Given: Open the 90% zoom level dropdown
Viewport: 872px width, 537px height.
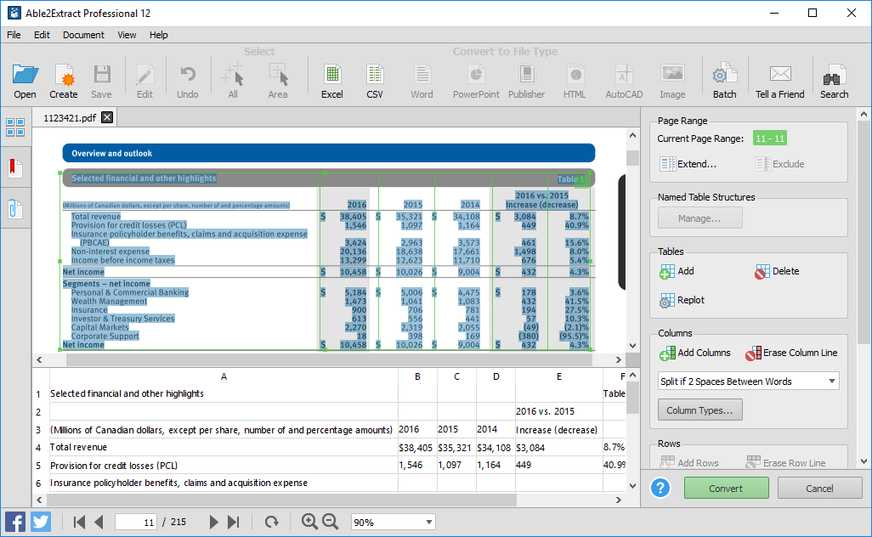Looking at the screenshot, I should tap(393, 522).
